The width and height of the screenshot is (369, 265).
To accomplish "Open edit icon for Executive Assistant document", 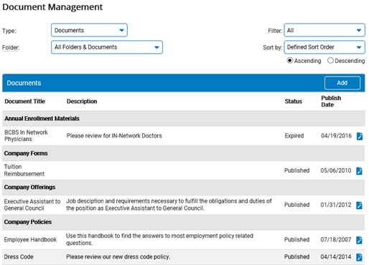I will 359,206.
